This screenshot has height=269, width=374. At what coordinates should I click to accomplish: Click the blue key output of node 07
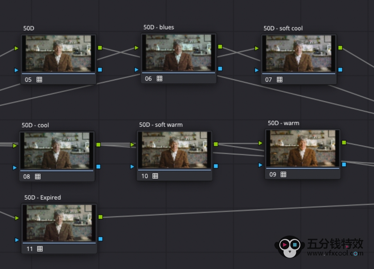pyautogui.click(x=341, y=70)
